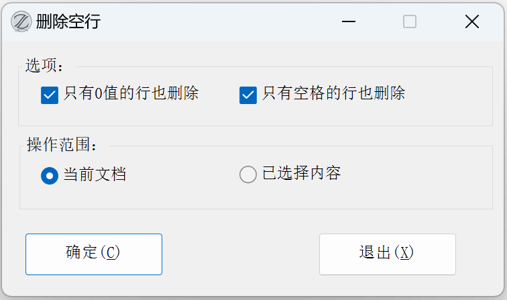Close the 删除空行 dialog window
Screen dimensions: 507x300
point(472,22)
